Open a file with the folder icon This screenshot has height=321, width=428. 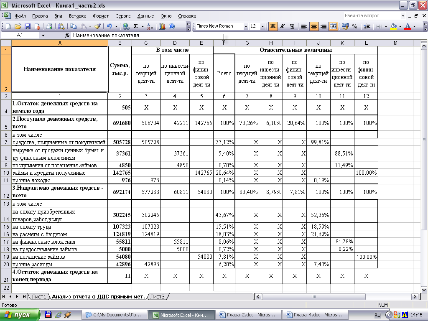click(18, 26)
